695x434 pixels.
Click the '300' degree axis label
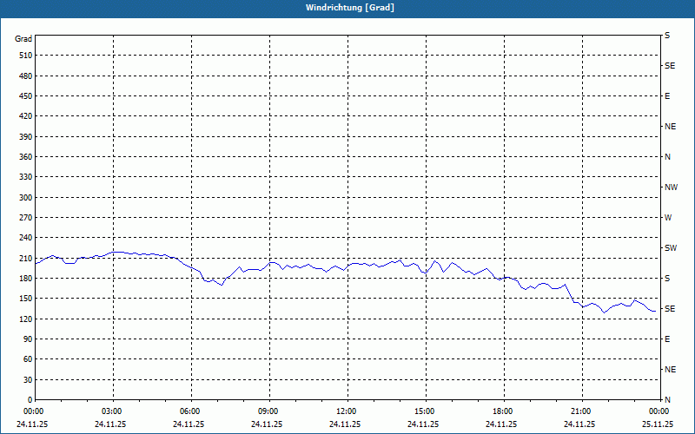point(26,198)
